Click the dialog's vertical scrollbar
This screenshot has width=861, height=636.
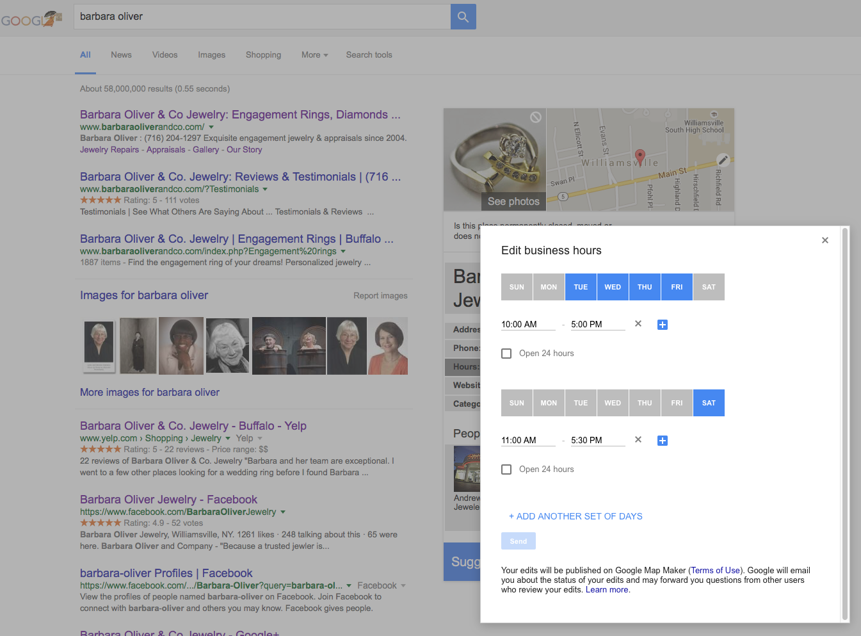tap(846, 423)
